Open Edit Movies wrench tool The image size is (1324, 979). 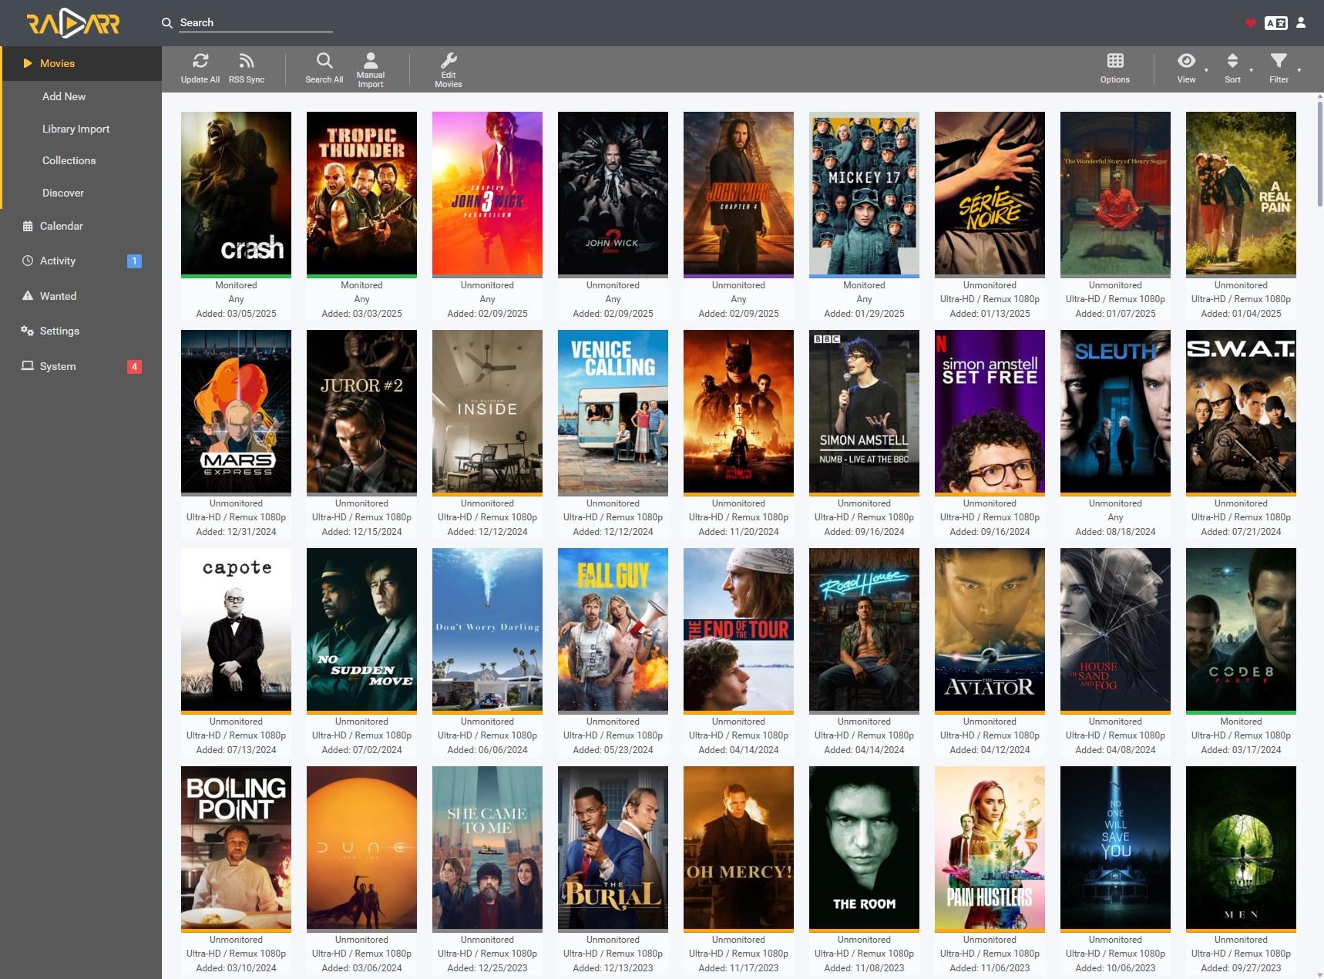(x=449, y=70)
